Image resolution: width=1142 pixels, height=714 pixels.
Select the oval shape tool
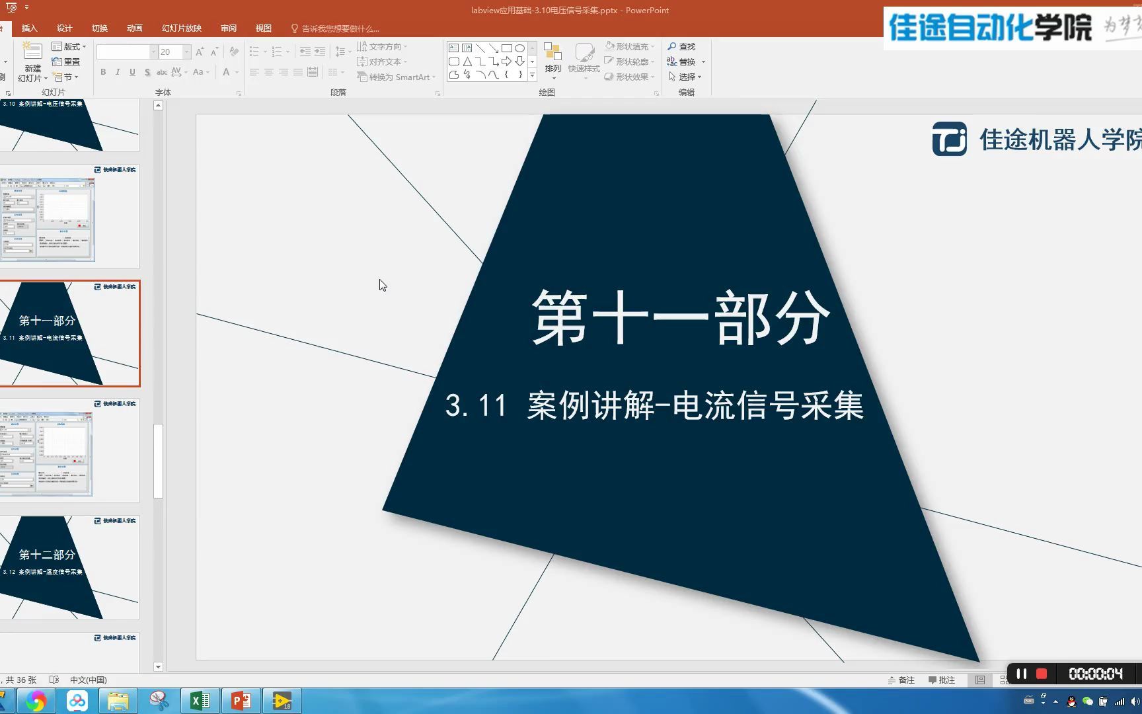519,48
